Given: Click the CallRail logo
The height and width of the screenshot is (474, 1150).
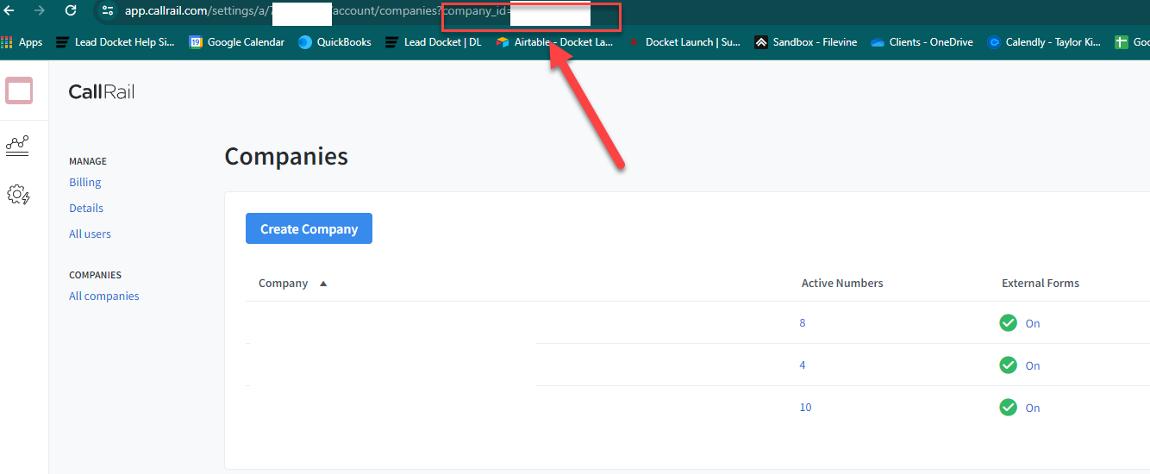Looking at the screenshot, I should [102, 91].
